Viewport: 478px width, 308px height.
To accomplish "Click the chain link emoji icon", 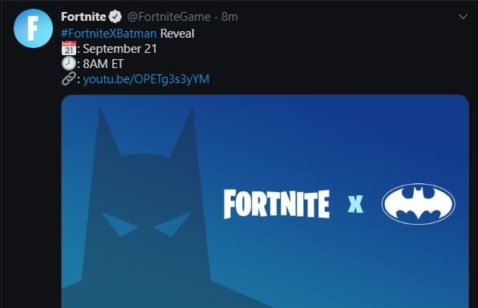I will [69, 78].
